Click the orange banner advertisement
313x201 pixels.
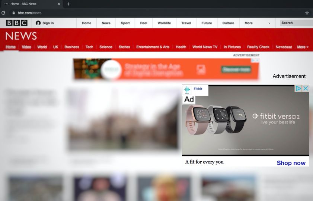coord(166,69)
